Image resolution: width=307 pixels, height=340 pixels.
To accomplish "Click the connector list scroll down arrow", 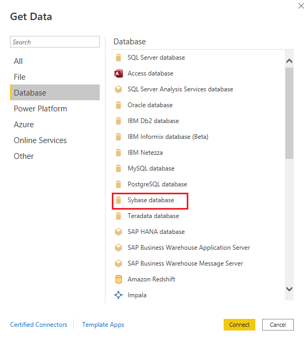I will pos(290,289).
